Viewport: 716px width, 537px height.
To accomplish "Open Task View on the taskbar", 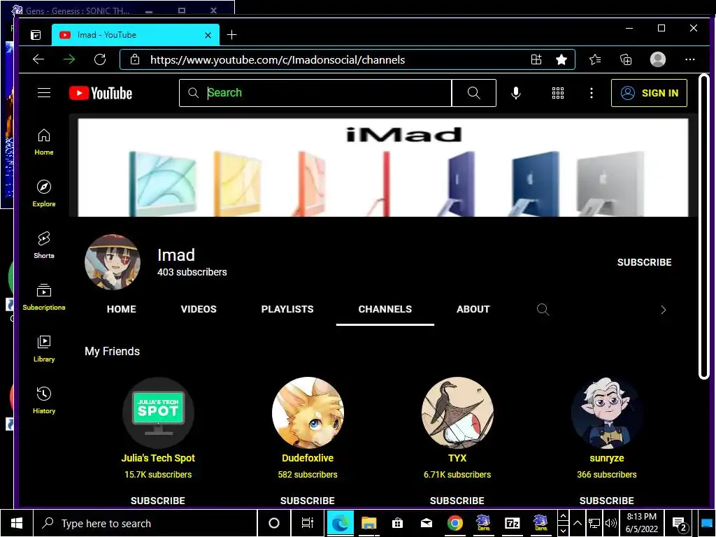I will [x=308, y=523].
